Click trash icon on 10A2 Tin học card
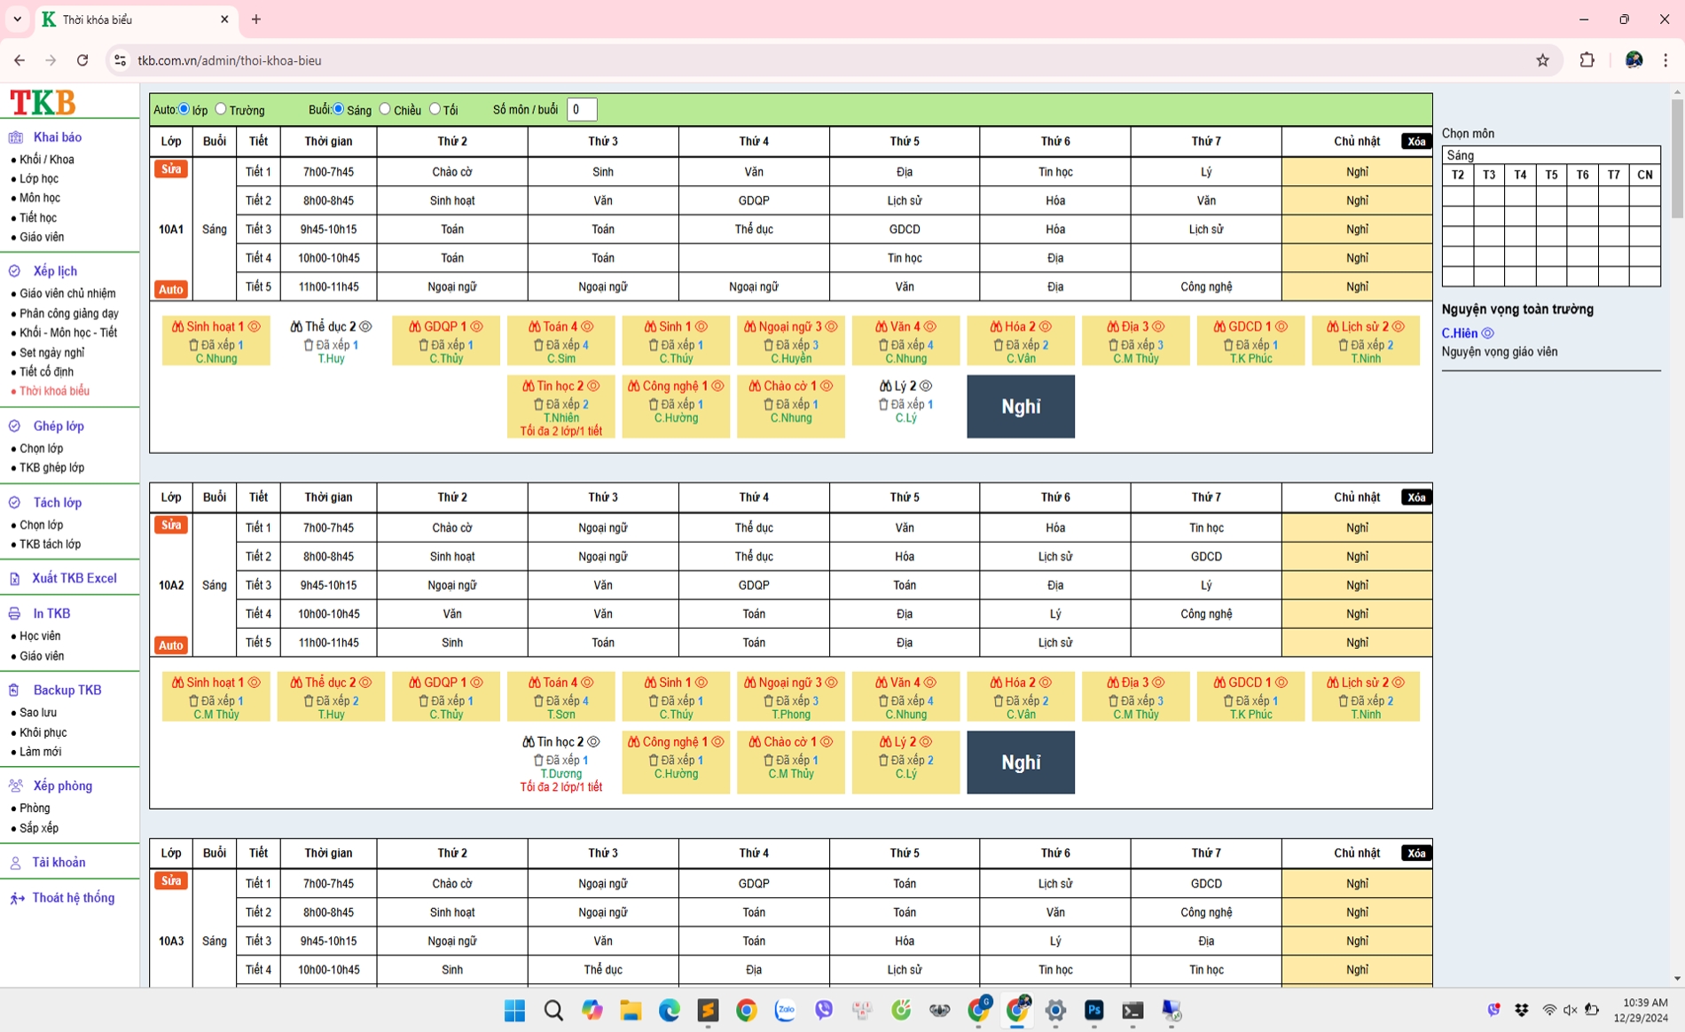Screen dimensions: 1685x1032 [x=538, y=761]
